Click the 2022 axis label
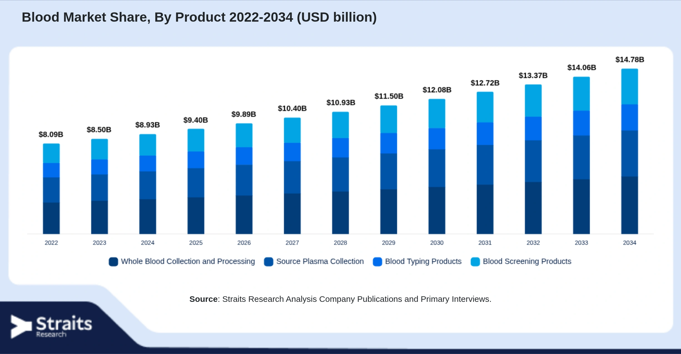Screen dimensions: 681x354 (x=51, y=243)
